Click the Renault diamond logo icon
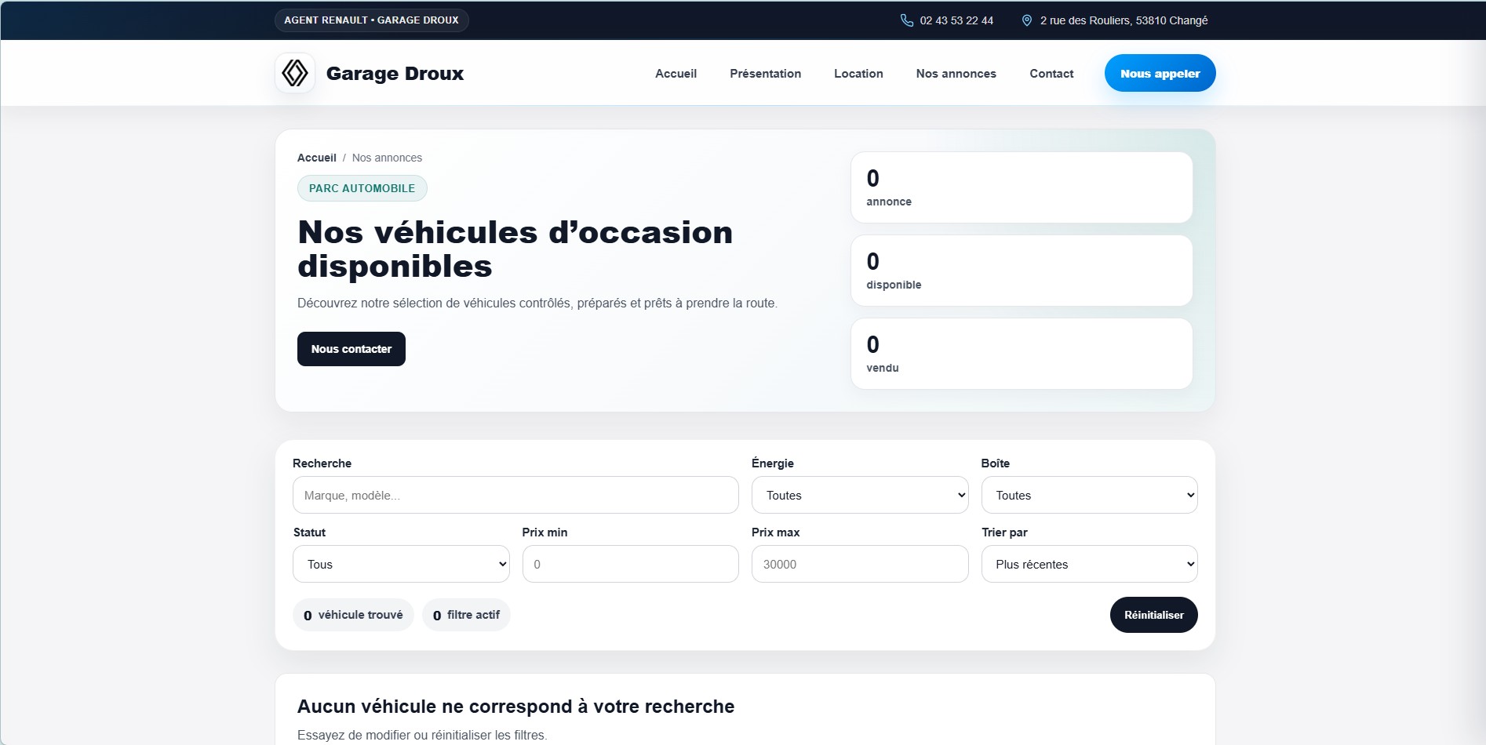This screenshot has height=745, width=1486. (295, 73)
